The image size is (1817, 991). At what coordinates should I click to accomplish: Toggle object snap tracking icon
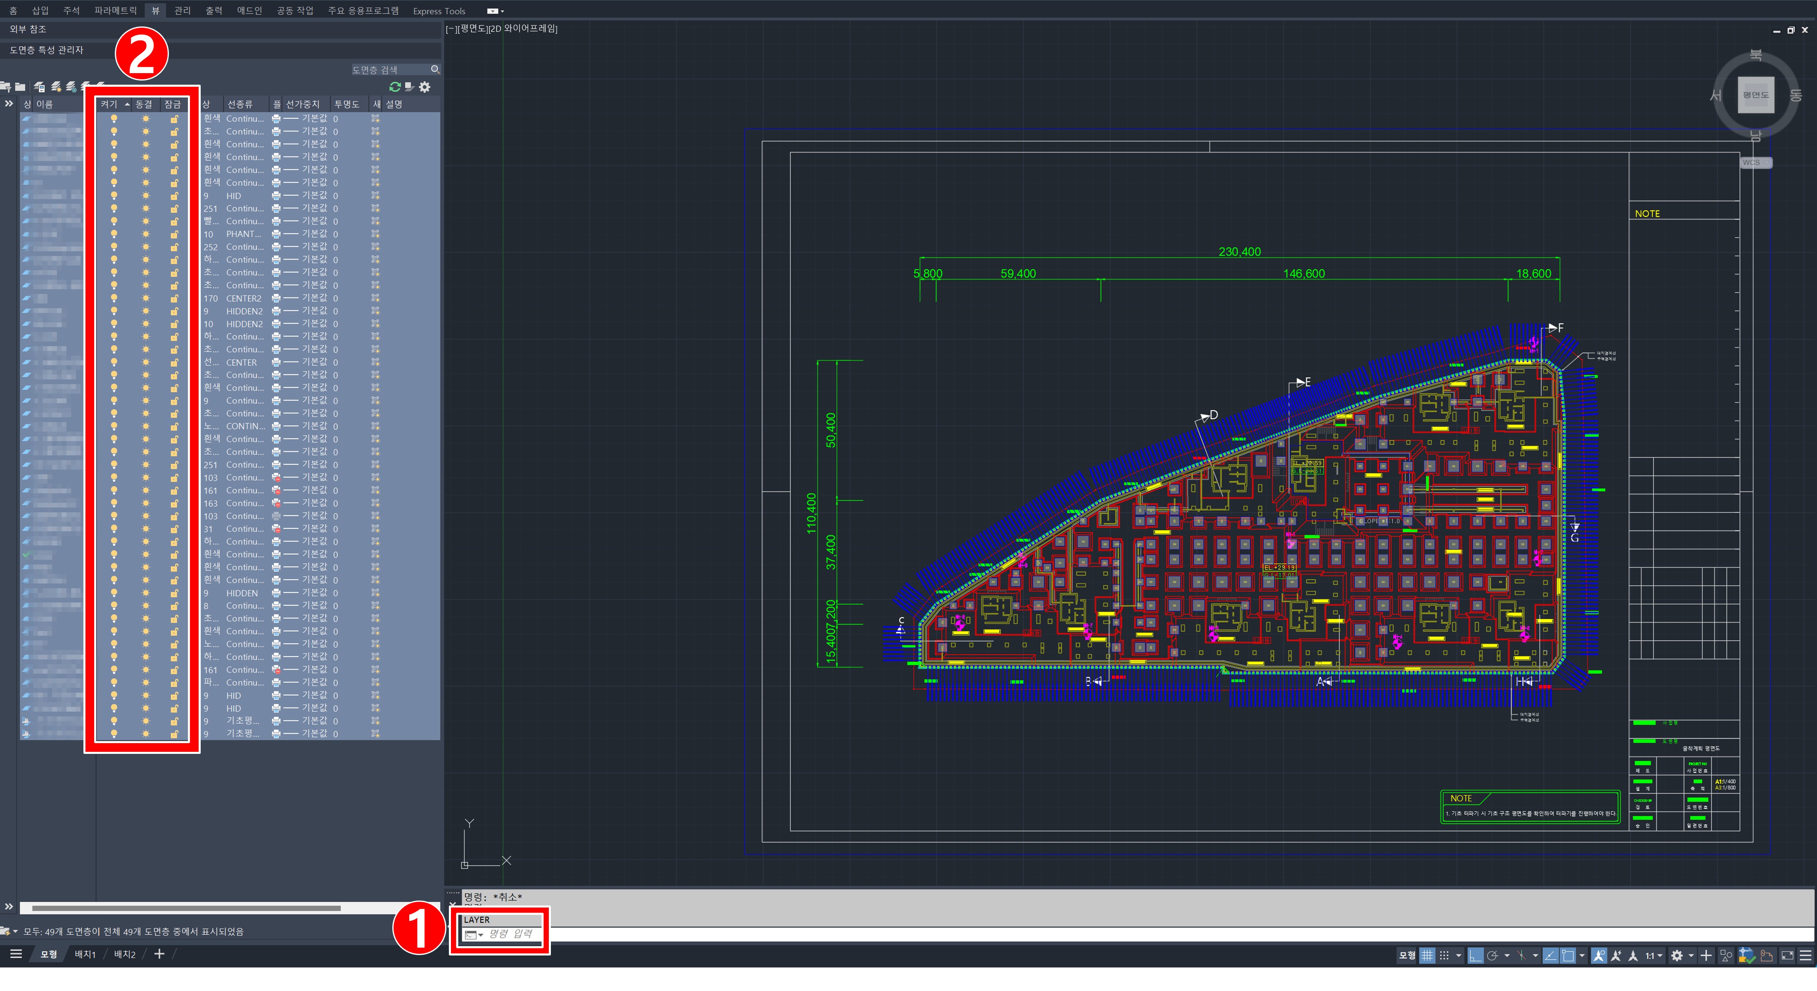(1550, 956)
